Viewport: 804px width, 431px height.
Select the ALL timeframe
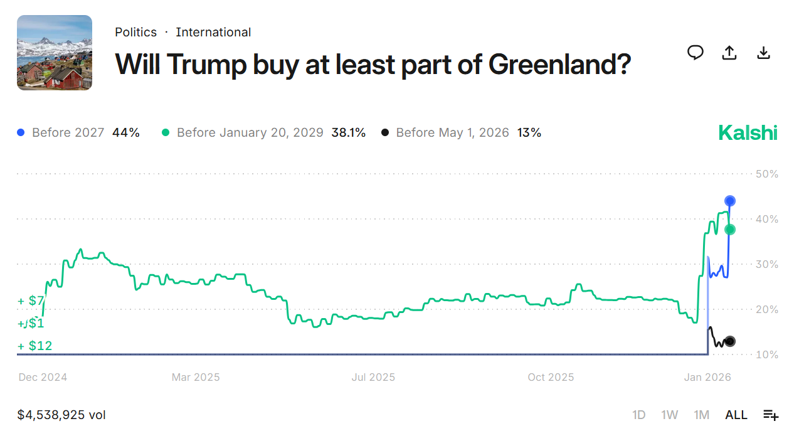(x=736, y=415)
